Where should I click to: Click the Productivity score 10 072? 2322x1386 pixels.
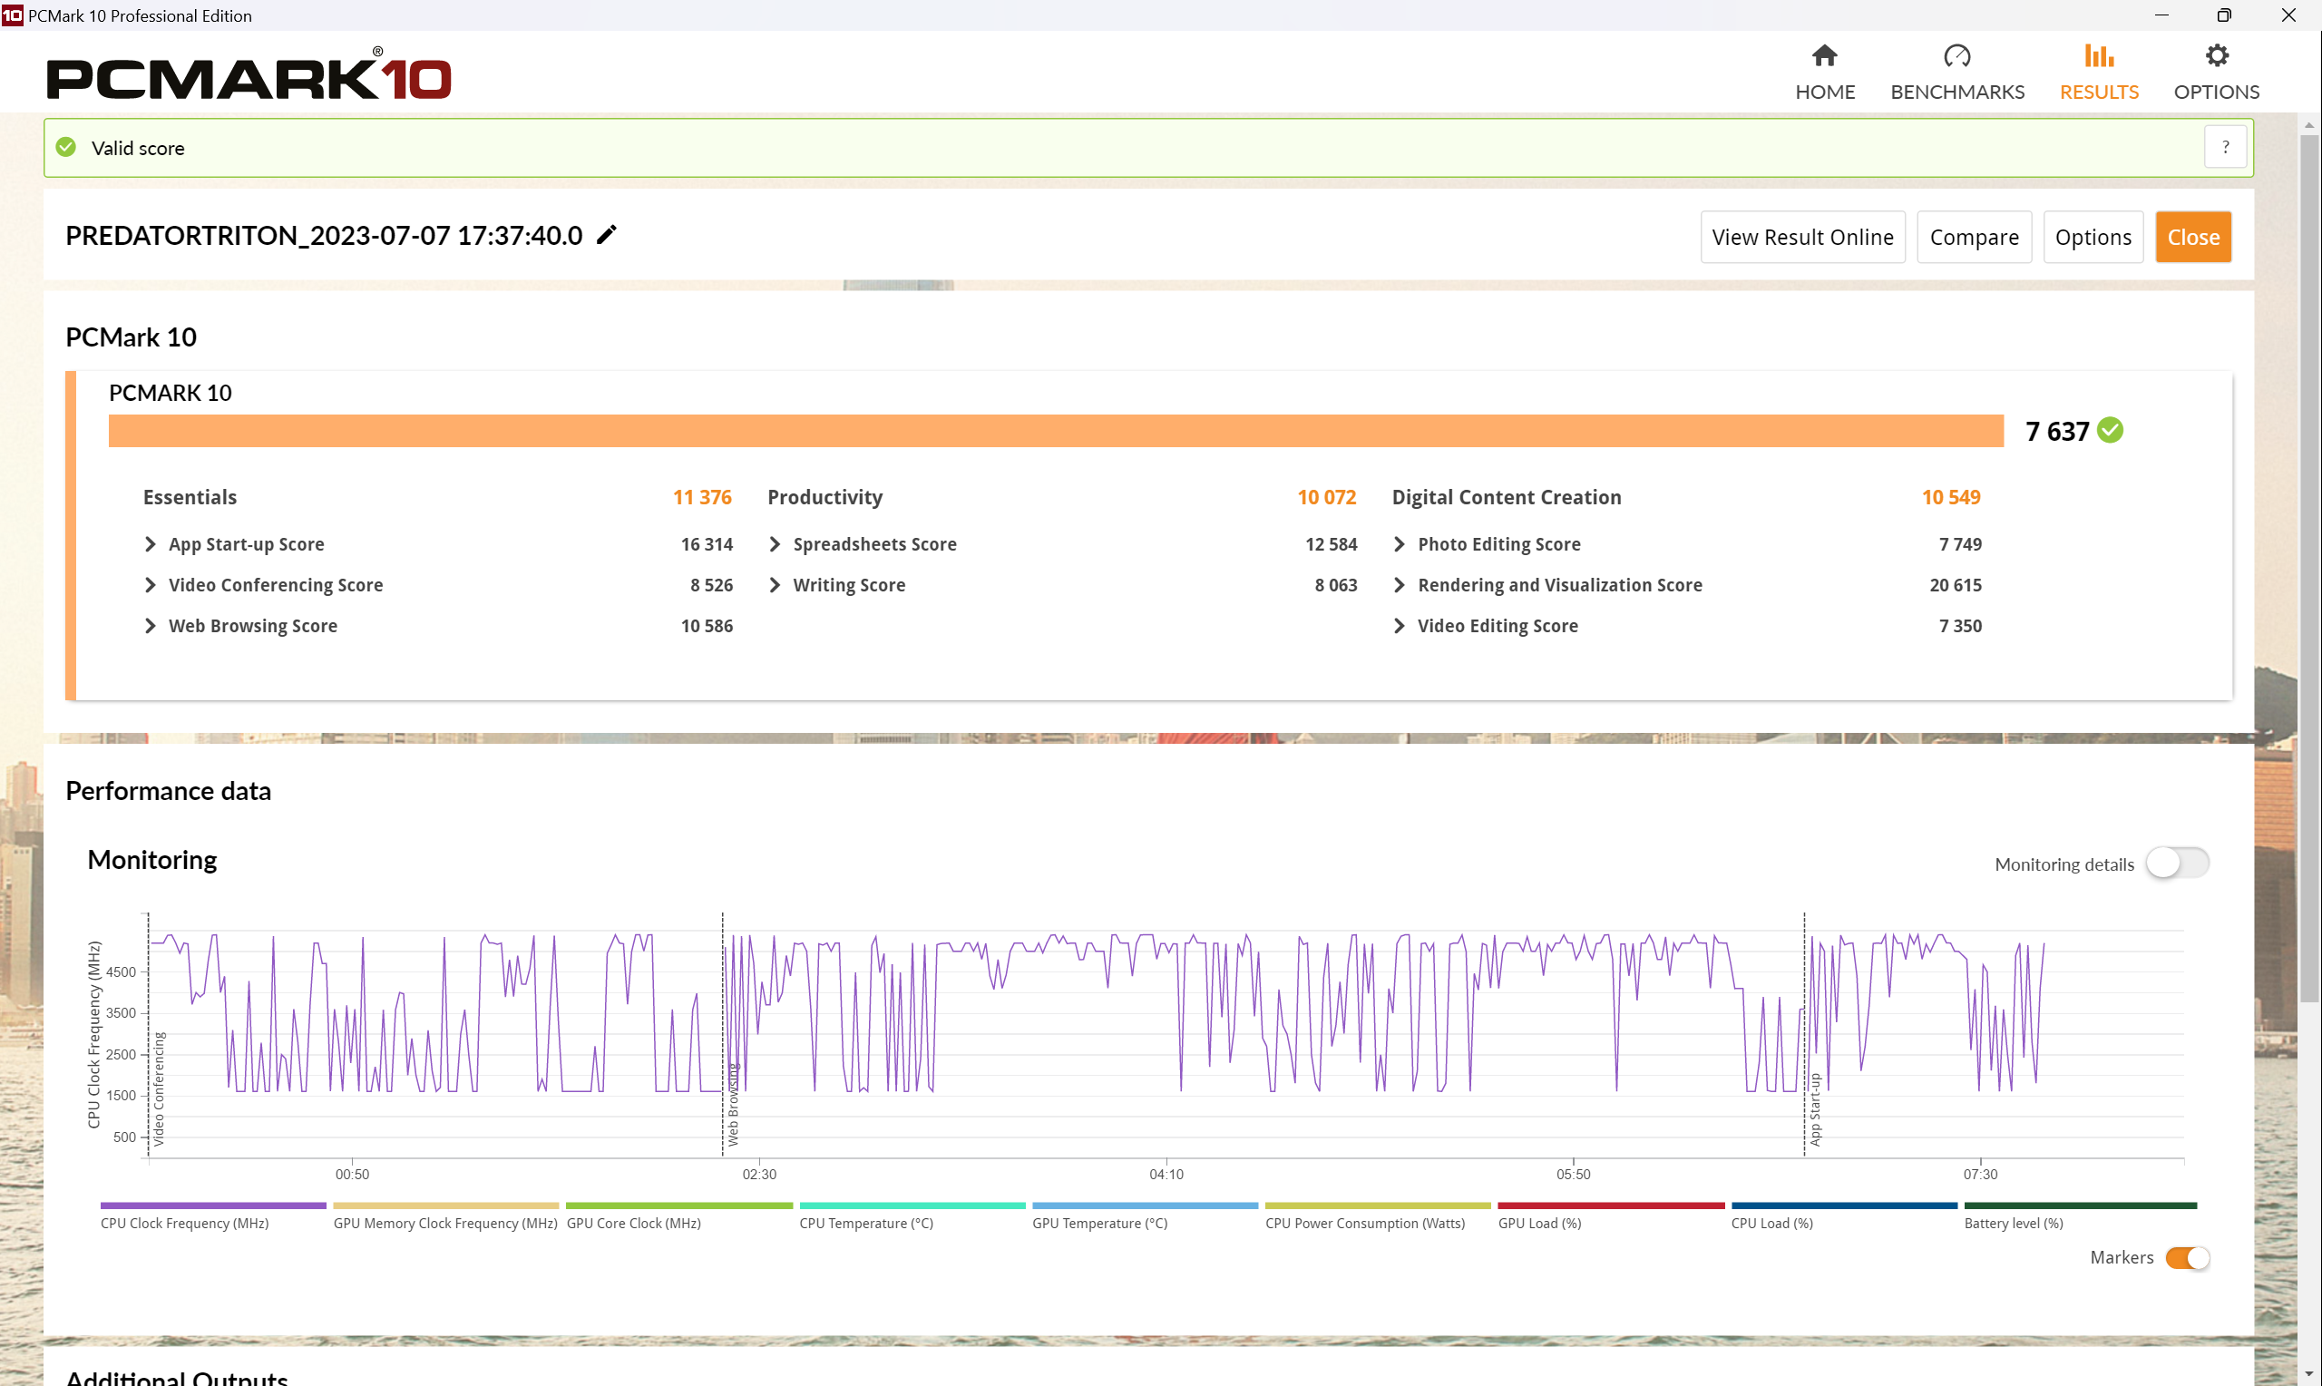point(1327,497)
